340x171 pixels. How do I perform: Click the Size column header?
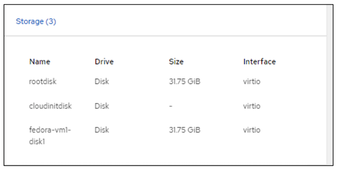point(176,62)
